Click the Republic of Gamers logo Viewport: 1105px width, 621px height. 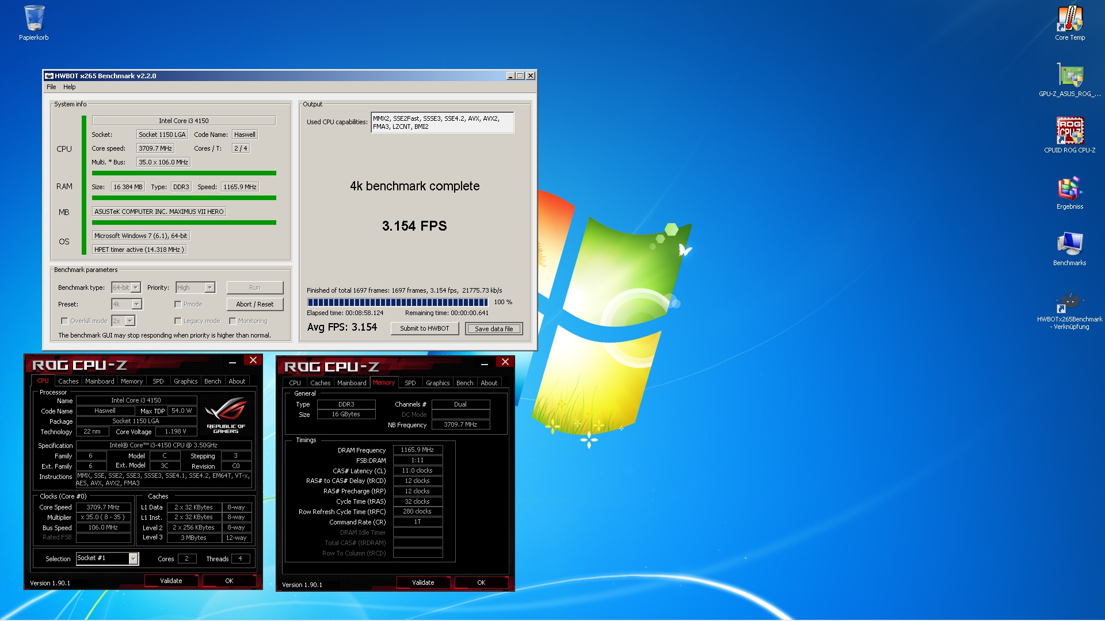click(226, 415)
